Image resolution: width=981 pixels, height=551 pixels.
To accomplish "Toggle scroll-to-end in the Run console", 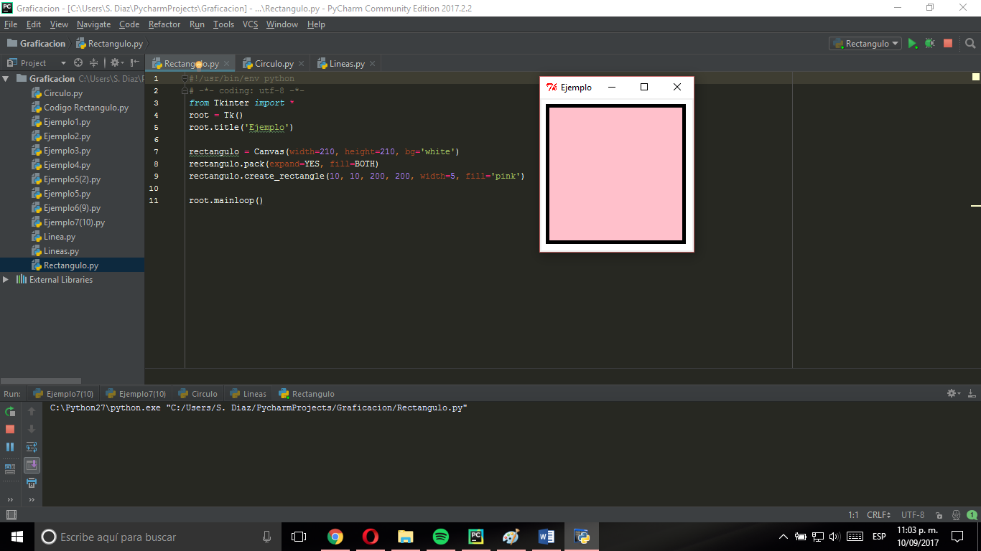I will tap(31, 464).
